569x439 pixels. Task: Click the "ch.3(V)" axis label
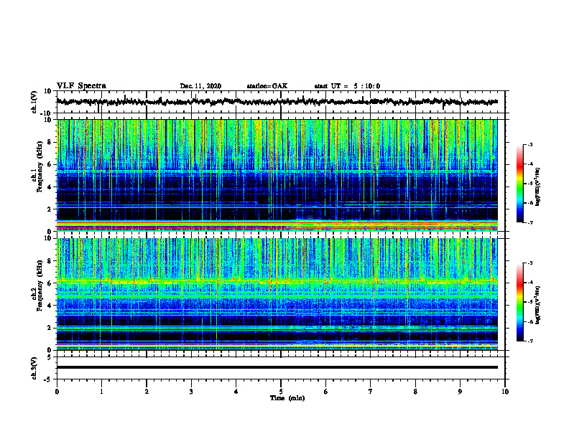click(34, 368)
